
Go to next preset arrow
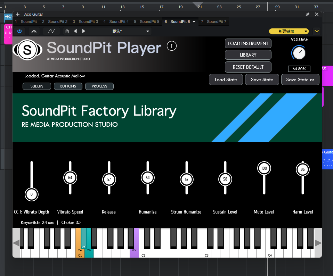pos(83,31)
